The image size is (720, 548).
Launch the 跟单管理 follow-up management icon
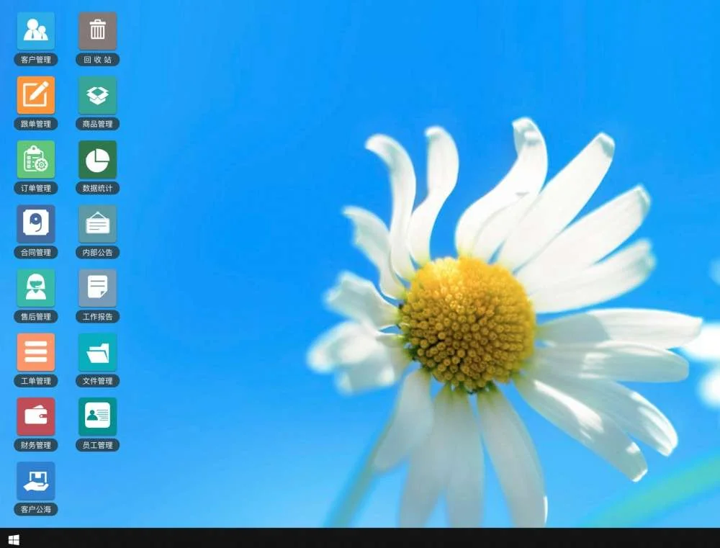[35, 95]
